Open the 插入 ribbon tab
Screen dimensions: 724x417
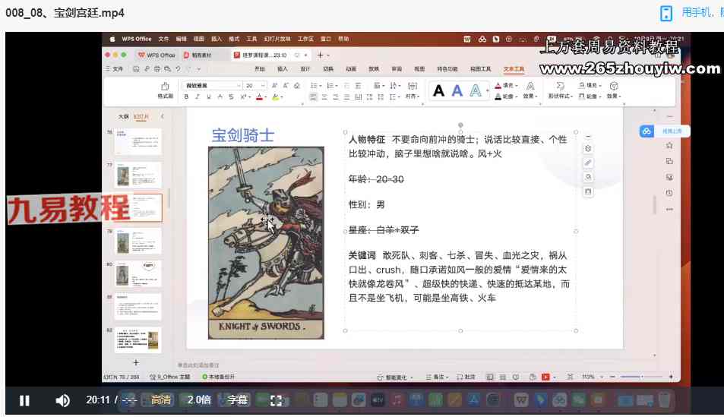tap(282, 69)
